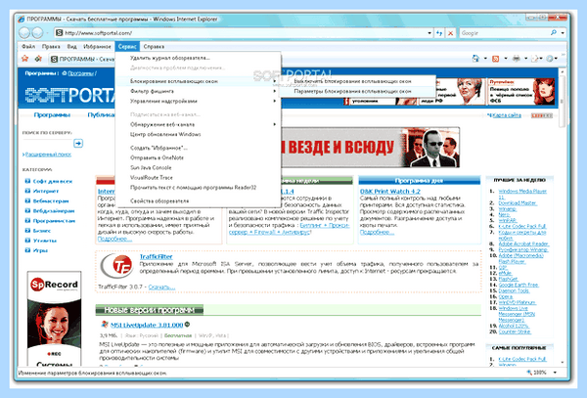Open the search provider dropdown arrow
This screenshot has width=587, height=398.
[x=563, y=33]
